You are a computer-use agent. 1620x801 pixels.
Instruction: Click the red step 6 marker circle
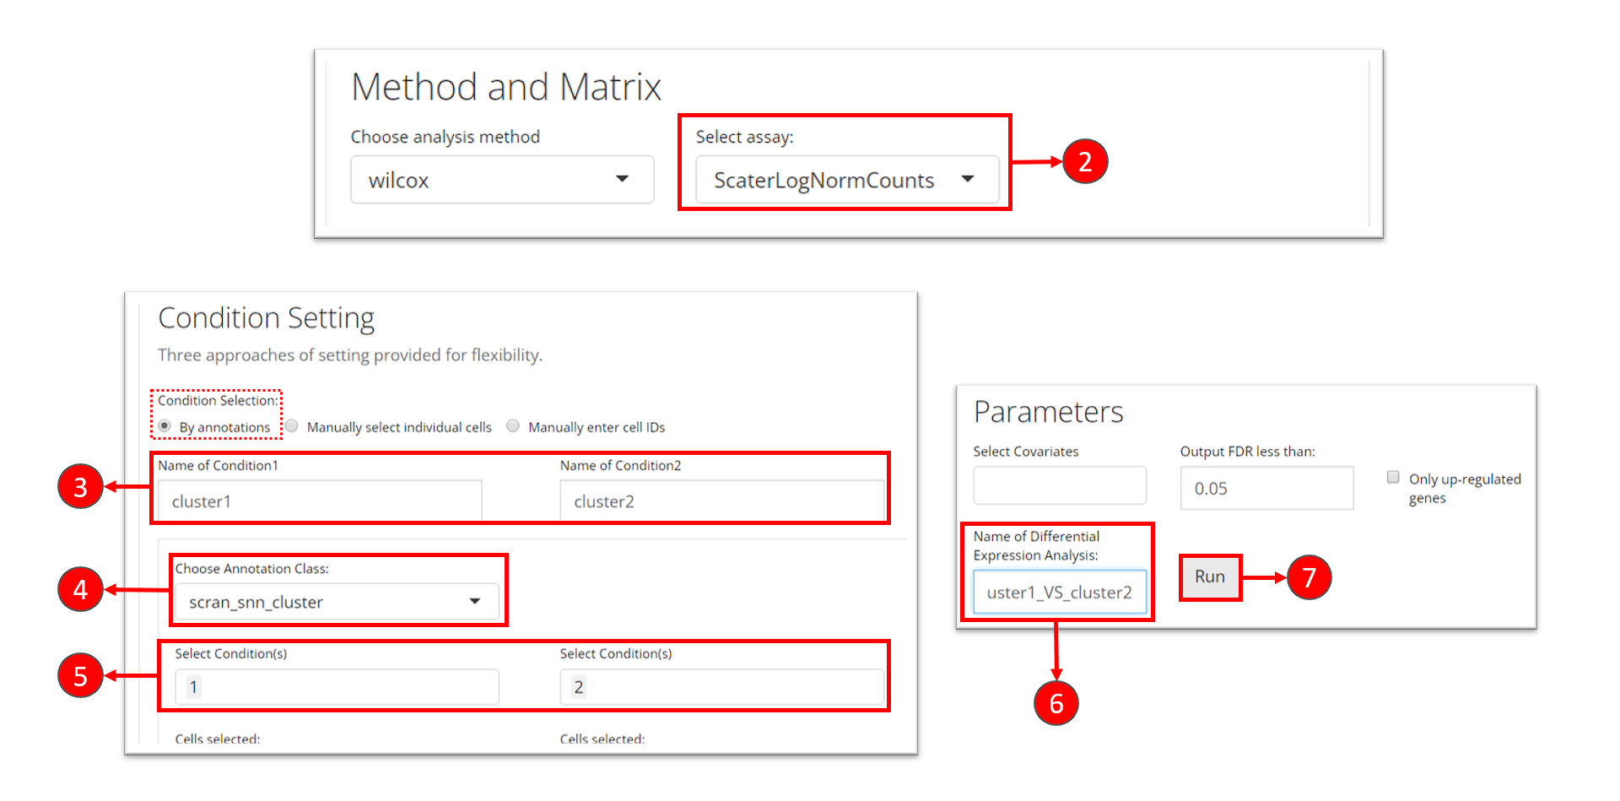(1056, 703)
